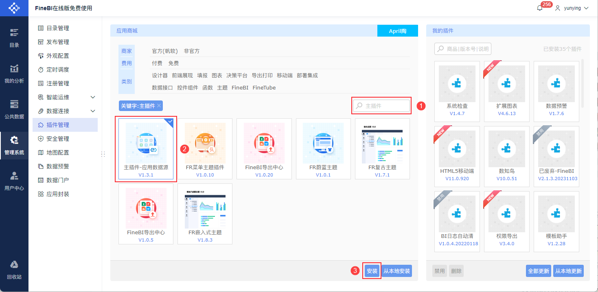Viewport: 598px width, 292px height.
Task: Click the 我的插件 panel scrollbar
Action: click(x=583, y=83)
